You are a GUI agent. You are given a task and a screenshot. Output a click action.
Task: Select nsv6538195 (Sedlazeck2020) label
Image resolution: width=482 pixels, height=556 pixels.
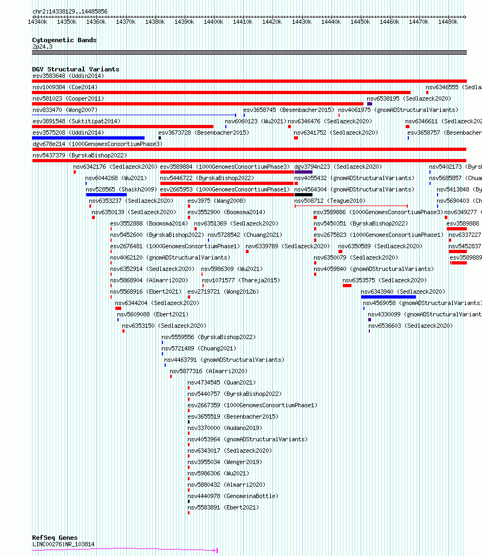coord(409,98)
